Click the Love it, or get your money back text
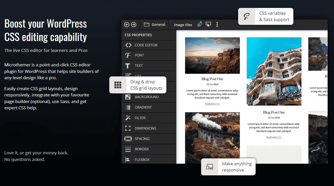The width and height of the screenshot is (334, 186). (36, 153)
